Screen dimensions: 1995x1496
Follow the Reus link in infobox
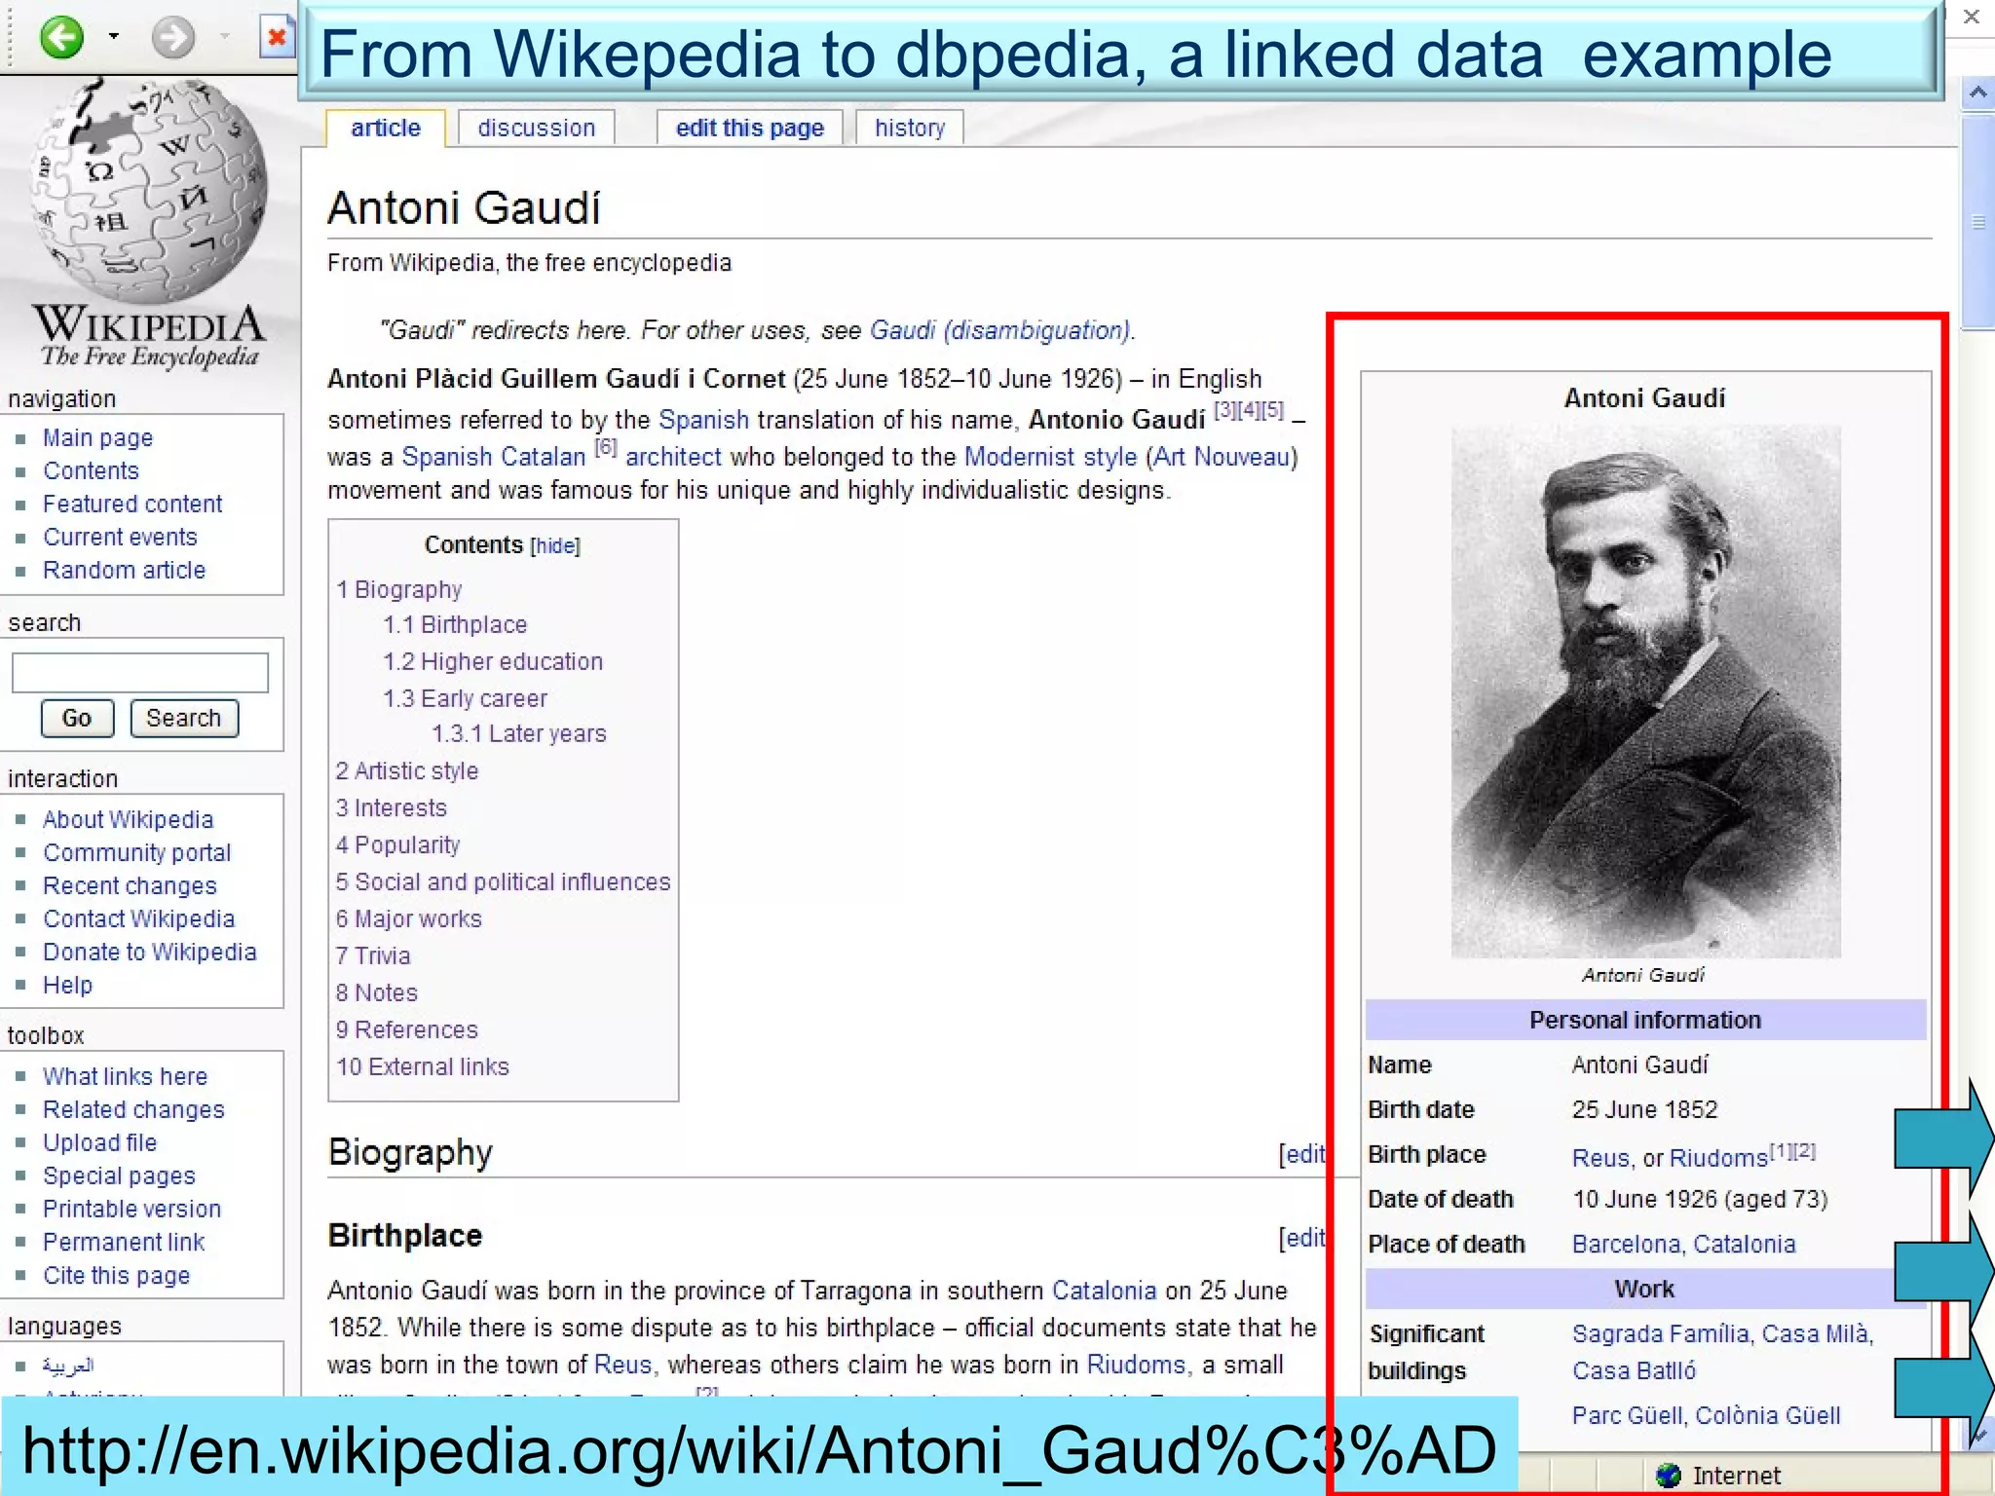point(1600,1157)
